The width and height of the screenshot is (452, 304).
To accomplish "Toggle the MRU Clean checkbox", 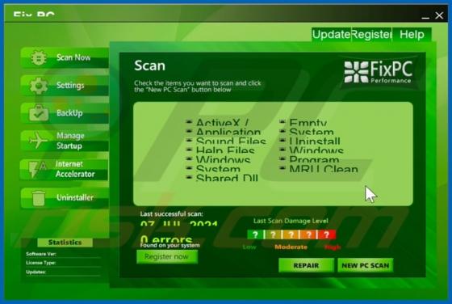I will [x=282, y=167].
